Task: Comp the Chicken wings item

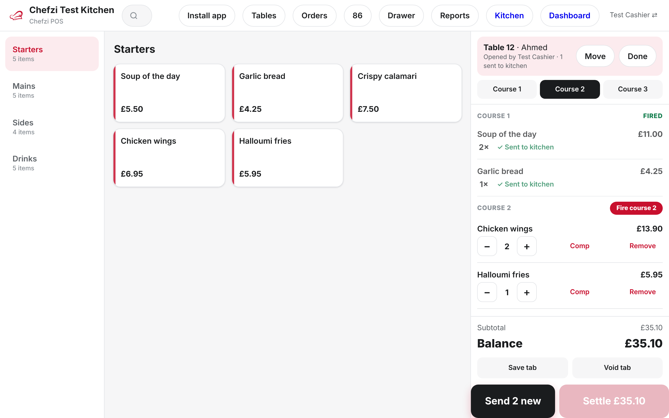Action: click(579, 246)
